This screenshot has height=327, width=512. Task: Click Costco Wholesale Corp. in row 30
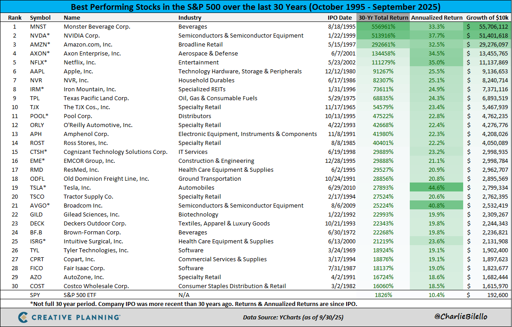[97, 286]
